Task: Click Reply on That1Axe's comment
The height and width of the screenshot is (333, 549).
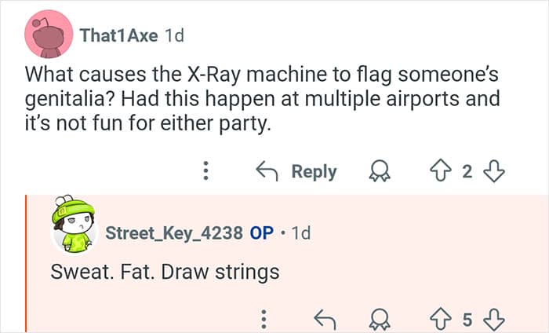Action: [296, 171]
